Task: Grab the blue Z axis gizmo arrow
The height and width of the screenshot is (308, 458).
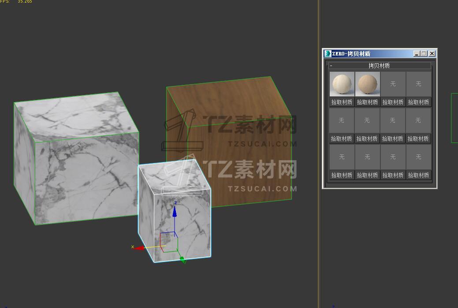Action: coord(175,212)
